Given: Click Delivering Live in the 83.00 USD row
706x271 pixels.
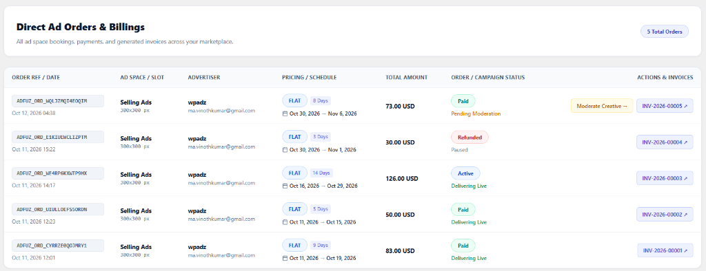Looking at the screenshot, I should (x=469, y=258).
